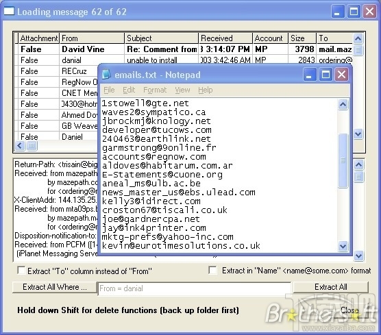Sort by the Subject column header

point(162,38)
